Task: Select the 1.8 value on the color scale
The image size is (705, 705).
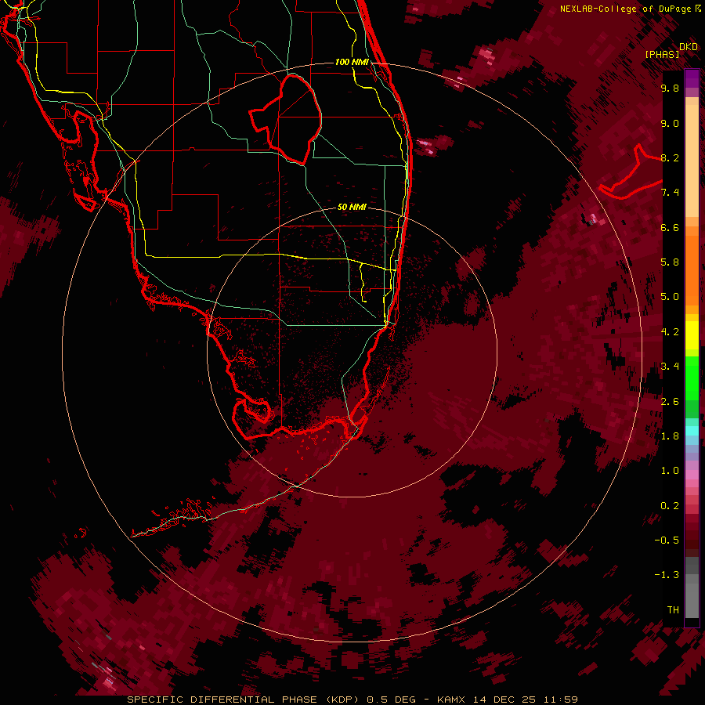Action: click(x=670, y=436)
